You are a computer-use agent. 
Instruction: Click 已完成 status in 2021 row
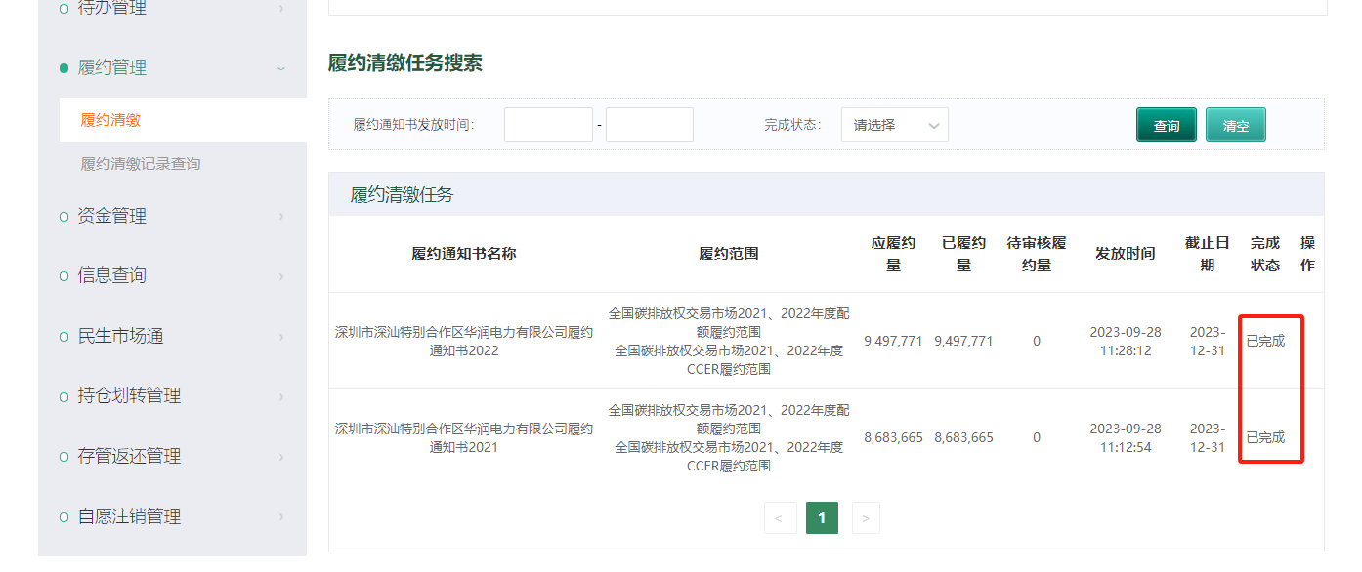click(1265, 437)
